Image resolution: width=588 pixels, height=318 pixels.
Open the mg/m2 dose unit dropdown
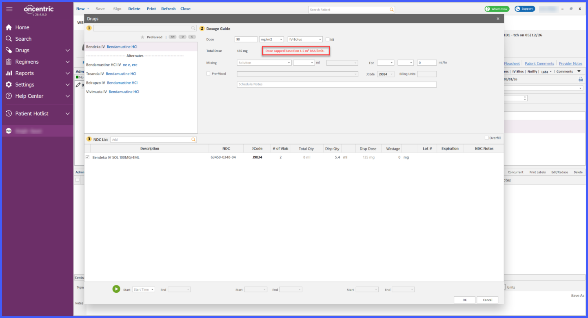pos(271,40)
